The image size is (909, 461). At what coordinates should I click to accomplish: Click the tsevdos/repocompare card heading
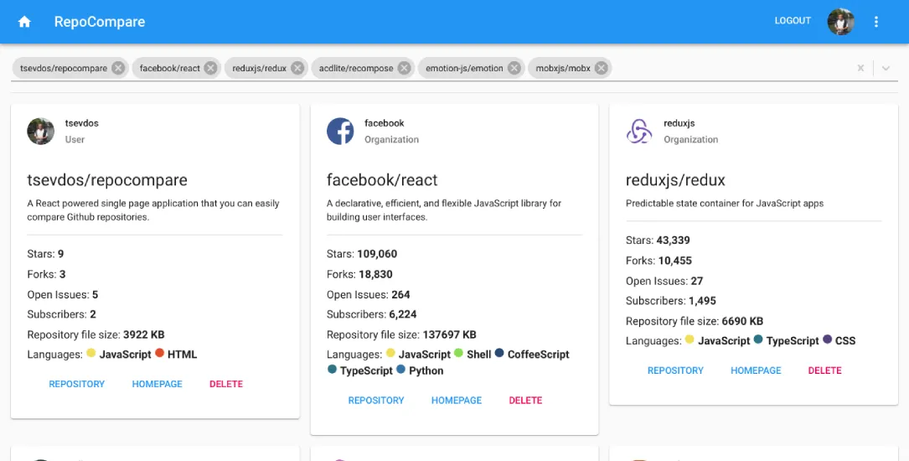point(107,179)
